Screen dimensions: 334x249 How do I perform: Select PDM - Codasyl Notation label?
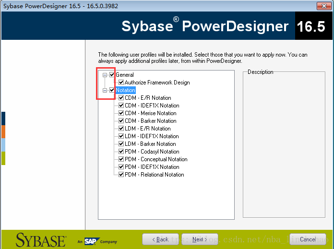152,152
